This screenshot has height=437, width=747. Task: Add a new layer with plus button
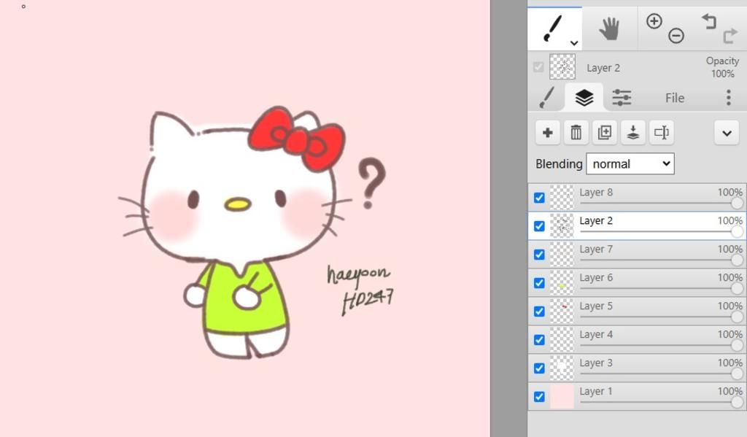pyautogui.click(x=548, y=133)
